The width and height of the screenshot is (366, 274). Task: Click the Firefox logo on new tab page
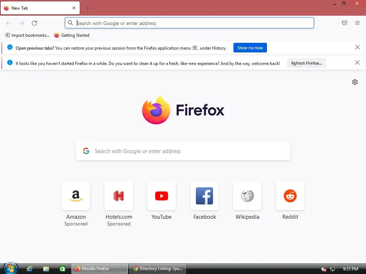[x=183, y=110]
